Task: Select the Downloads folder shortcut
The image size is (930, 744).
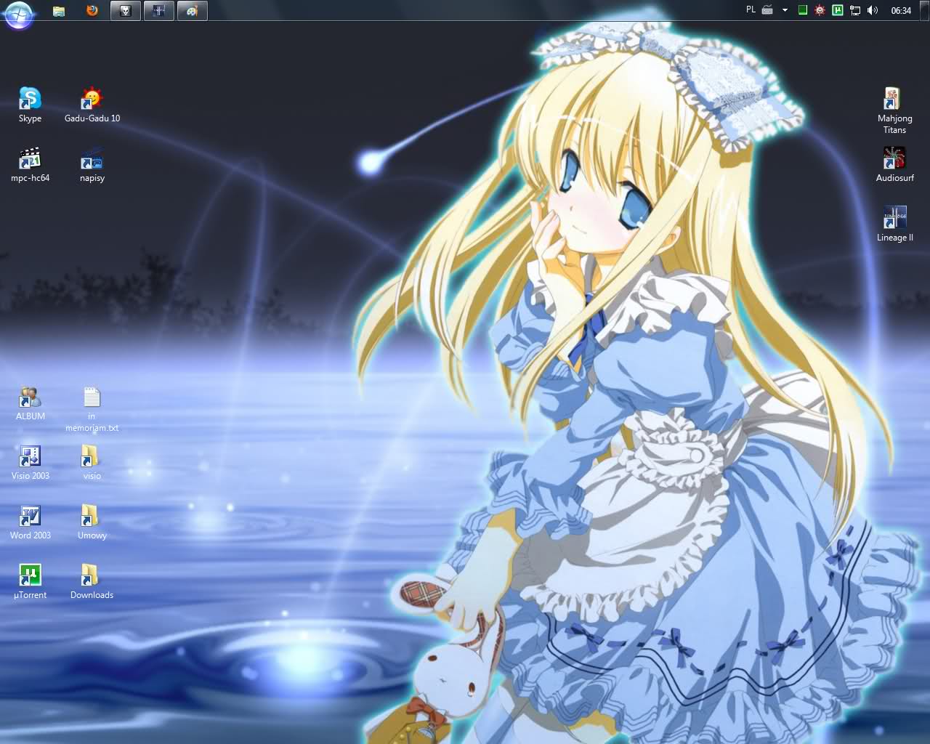Action: coord(92,575)
